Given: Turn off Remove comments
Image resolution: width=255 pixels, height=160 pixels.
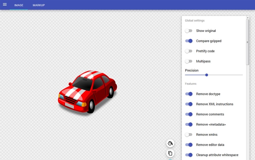Looking at the screenshot, I should (189, 114).
